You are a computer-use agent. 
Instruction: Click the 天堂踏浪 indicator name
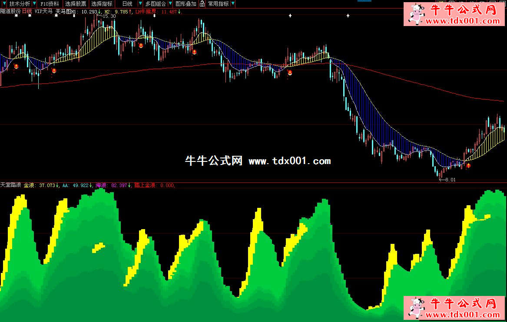point(11,185)
